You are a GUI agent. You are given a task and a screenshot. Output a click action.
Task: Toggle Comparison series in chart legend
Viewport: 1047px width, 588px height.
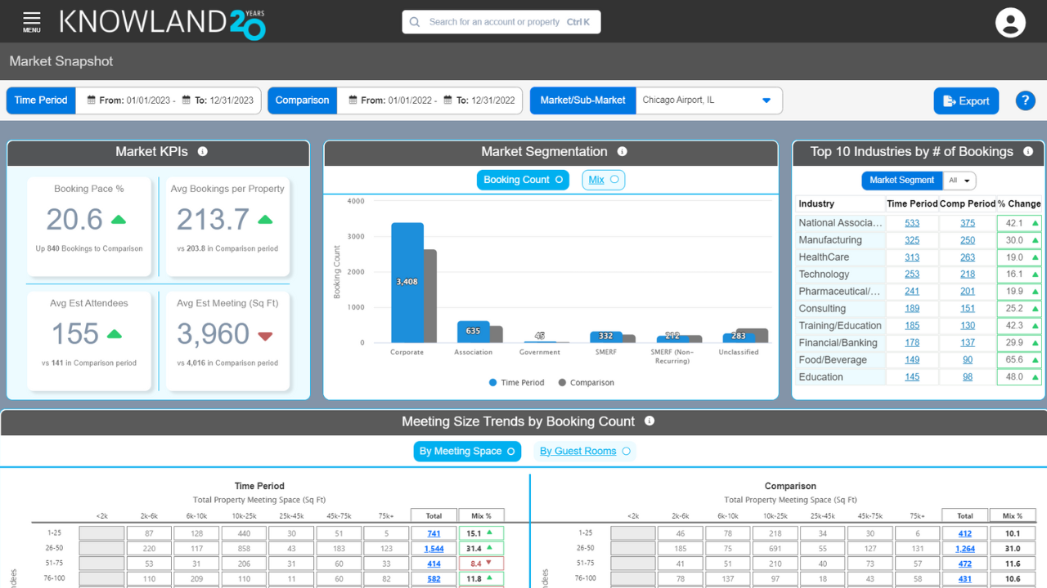[586, 382]
